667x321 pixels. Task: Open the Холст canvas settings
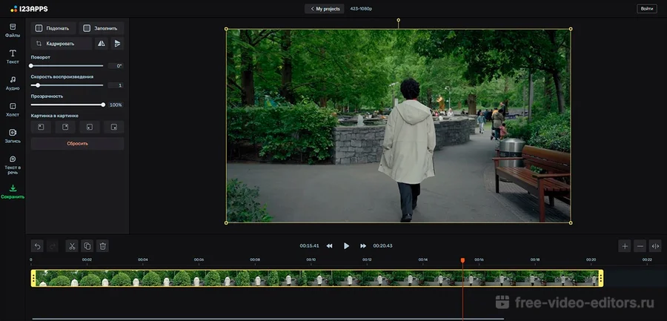tap(13, 110)
